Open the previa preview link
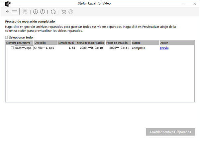The height and width of the screenshot is (141, 200). tap(164, 48)
